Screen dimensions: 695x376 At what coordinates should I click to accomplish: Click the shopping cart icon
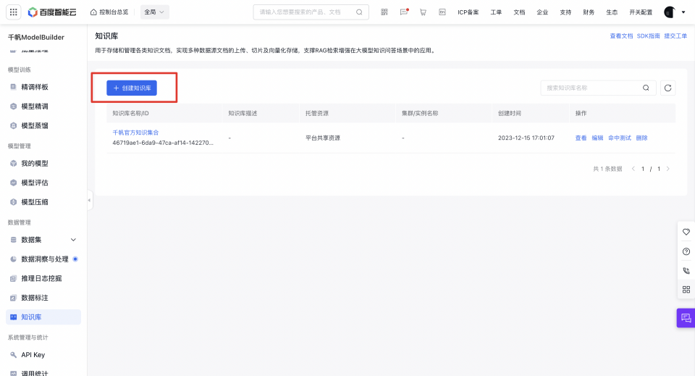(x=423, y=12)
